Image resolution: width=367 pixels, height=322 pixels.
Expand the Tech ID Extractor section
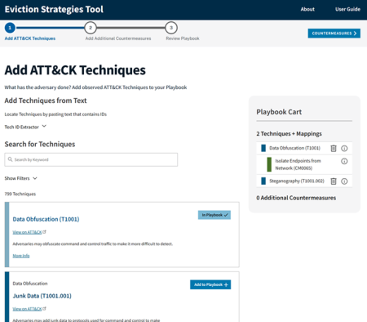tap(25, 127)
